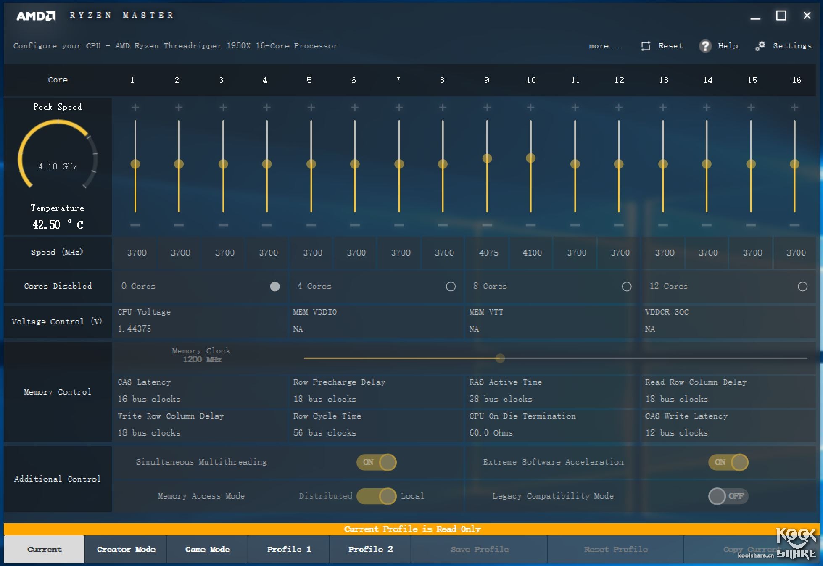Click the Help question mark icon

click(x=706, y=46)
